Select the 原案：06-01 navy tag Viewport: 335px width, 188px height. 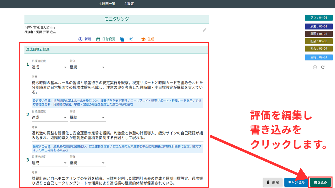(x=319, y=26)
